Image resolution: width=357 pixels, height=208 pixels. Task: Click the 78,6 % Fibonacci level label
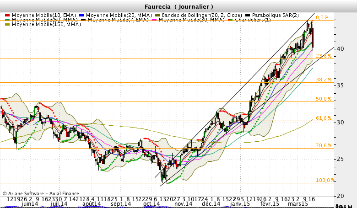click(324, 145)
